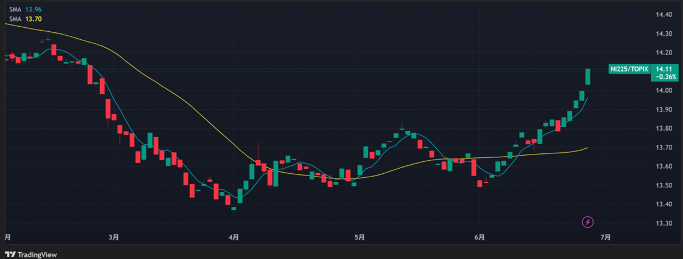Click the 14.40 price axis label
Viewport: 683px width, 259px height.
[x=664, y=15]
